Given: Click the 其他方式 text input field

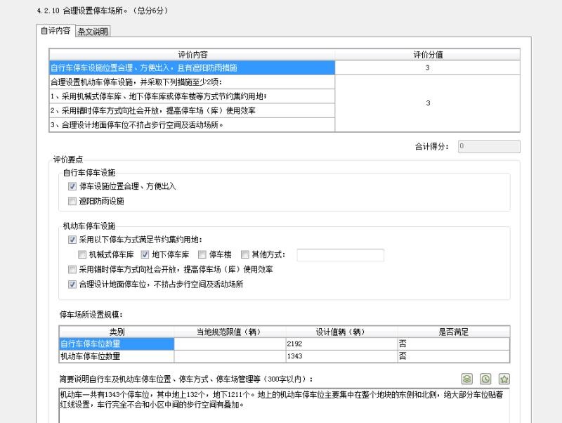Looking at the screenshot, I should click(x=341, y=255).
